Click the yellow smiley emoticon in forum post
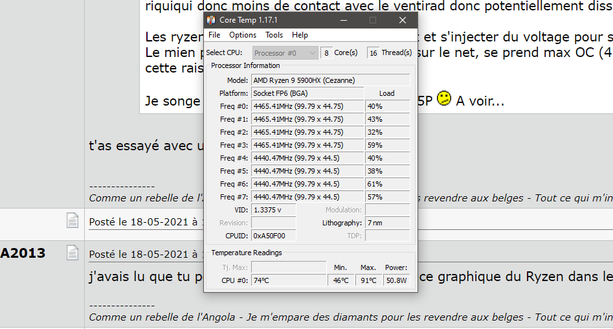This screenshot has height=329, width=613. (x=443, y=98)
